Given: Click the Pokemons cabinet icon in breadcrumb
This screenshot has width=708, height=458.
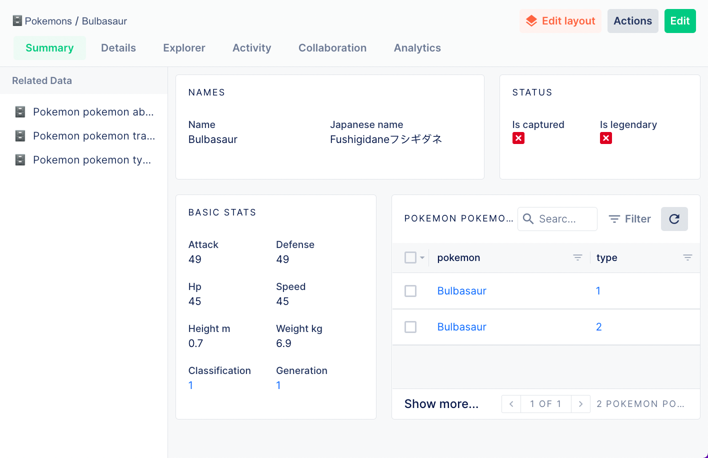Looking at the screenshot, I should [17, 21].
